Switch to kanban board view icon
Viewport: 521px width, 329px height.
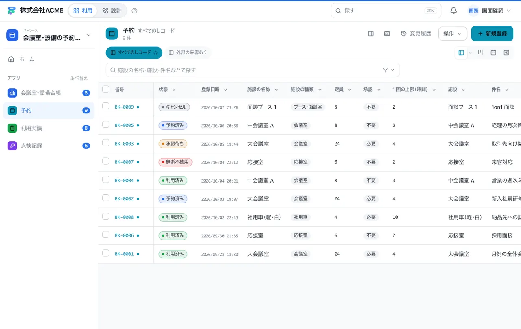pos(480,53)
